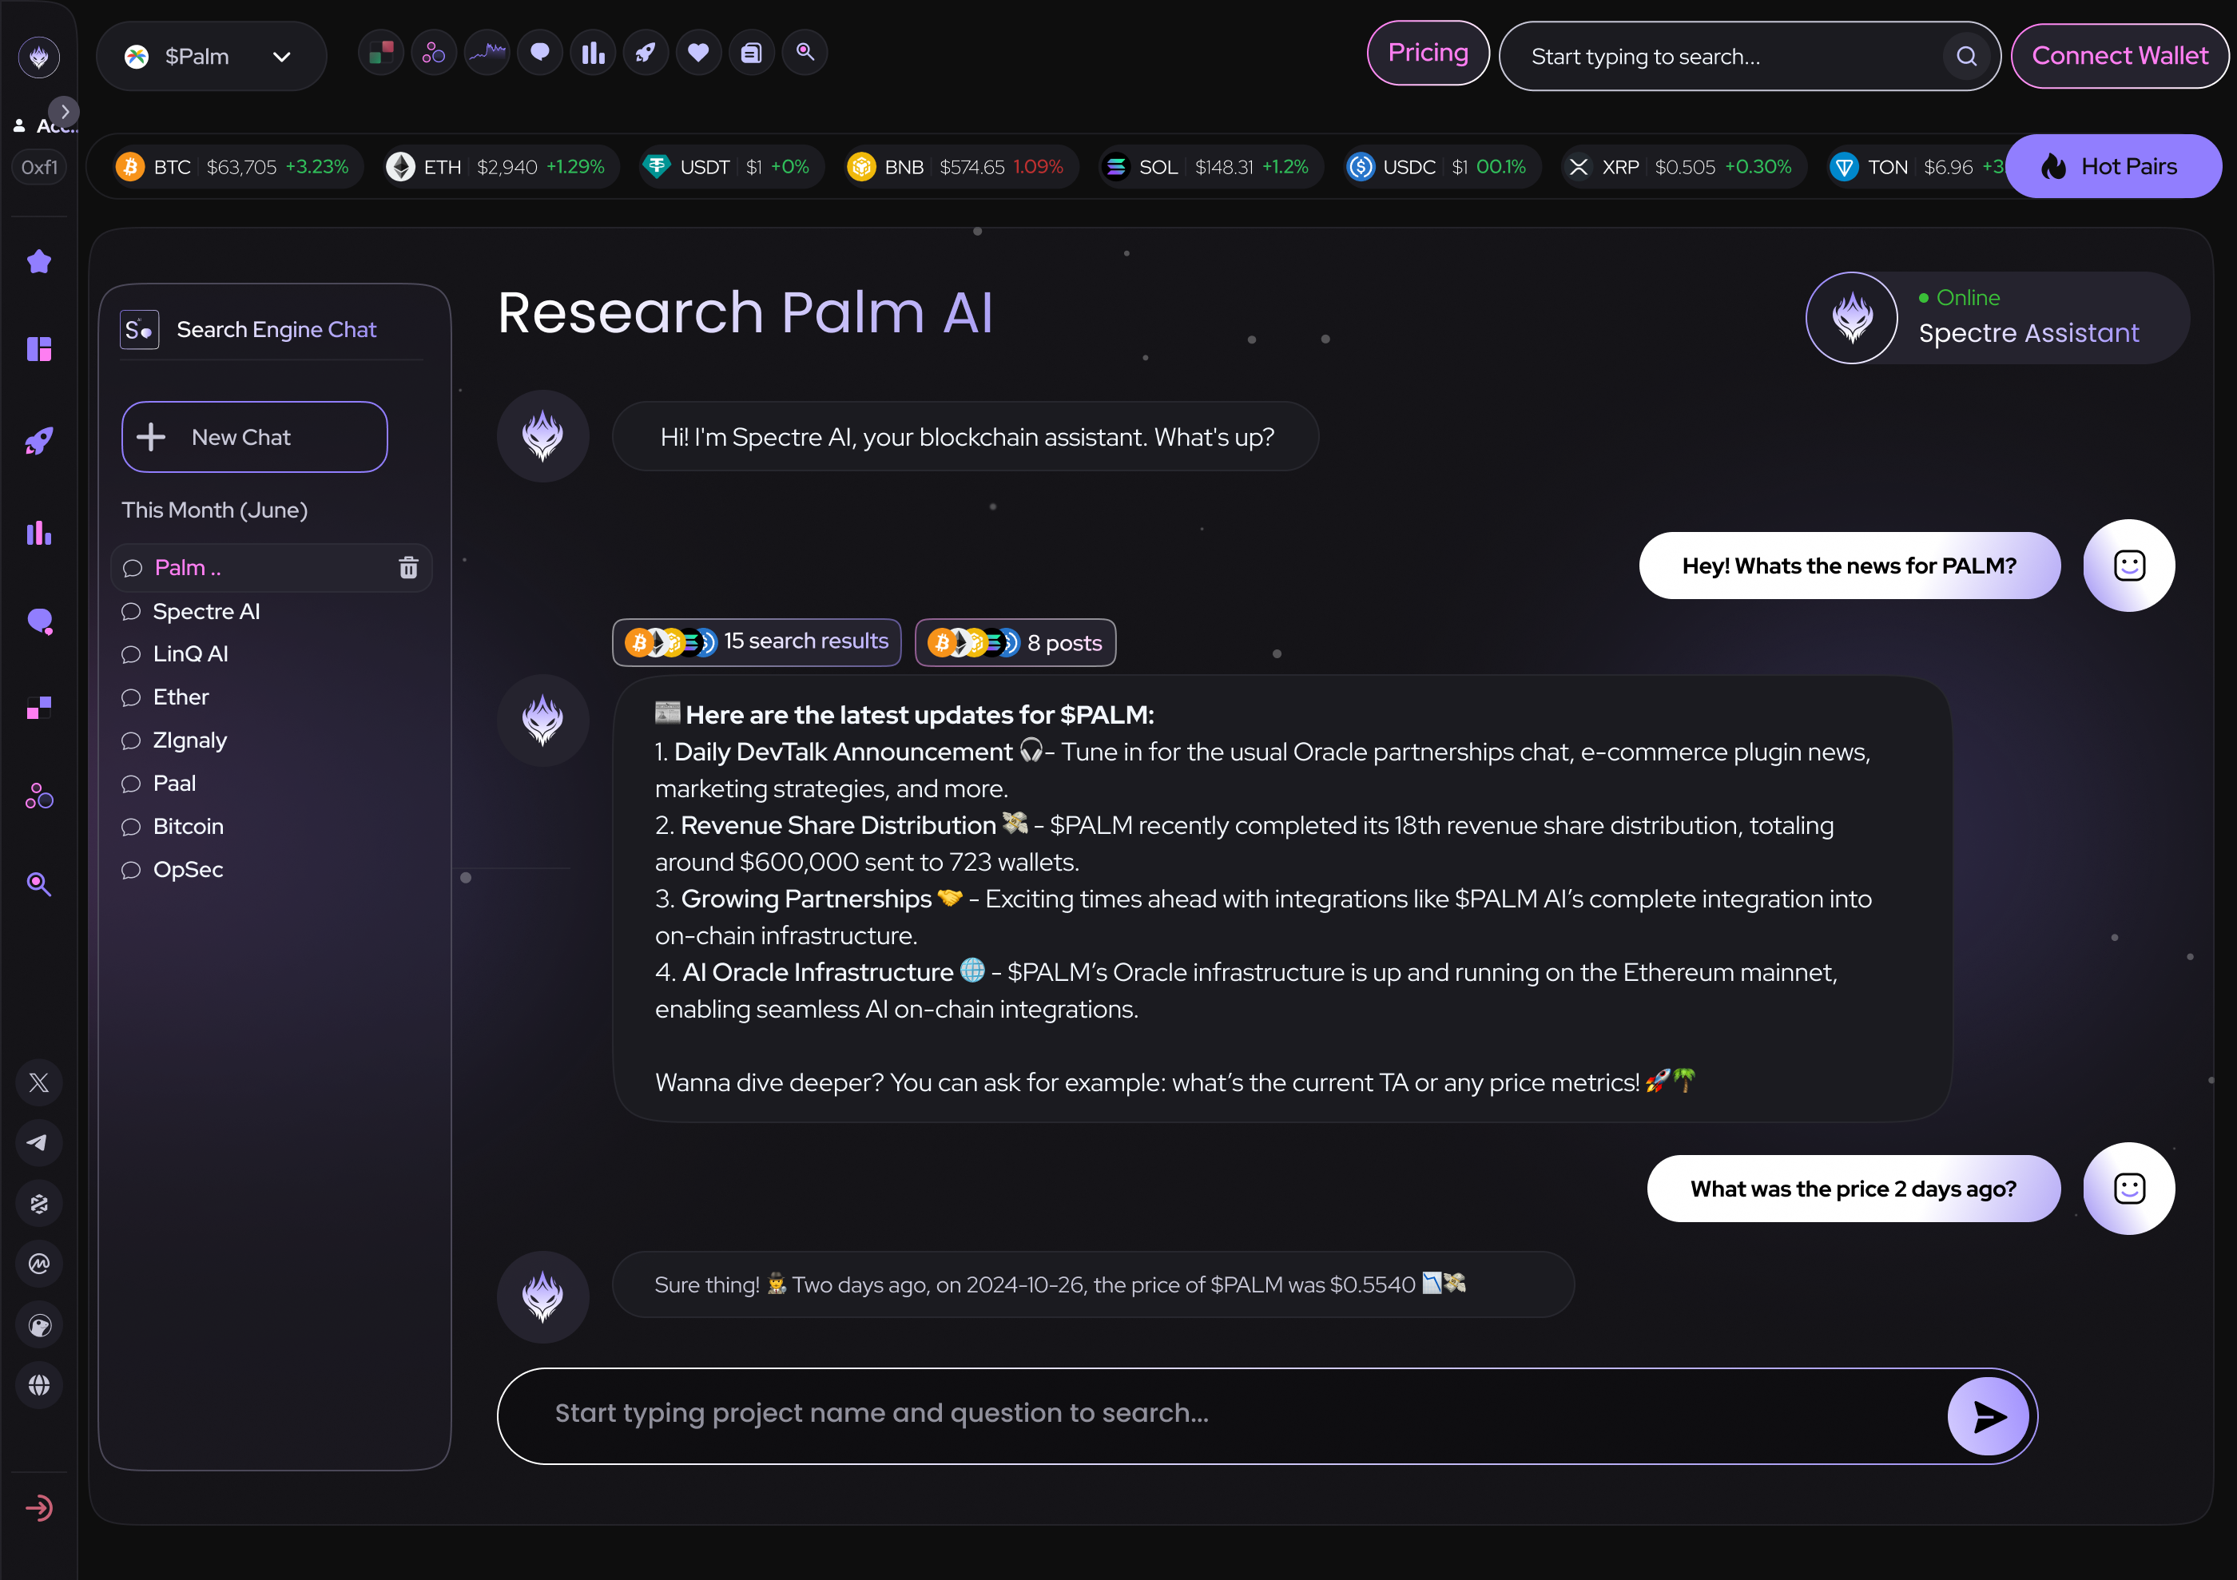This screenshot has height=1580, width=2237.
Task: Click the Spectre Assistant online status badge
Action: click(x=1997, y=318)
